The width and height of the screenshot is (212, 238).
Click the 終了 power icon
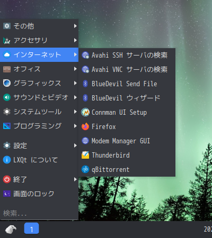[7, 179]
